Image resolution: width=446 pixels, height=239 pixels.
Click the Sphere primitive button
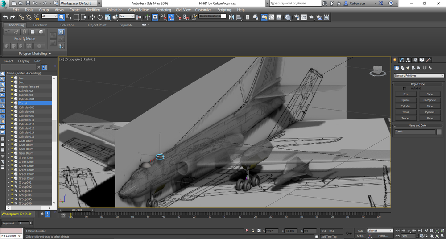coord(405,100)
